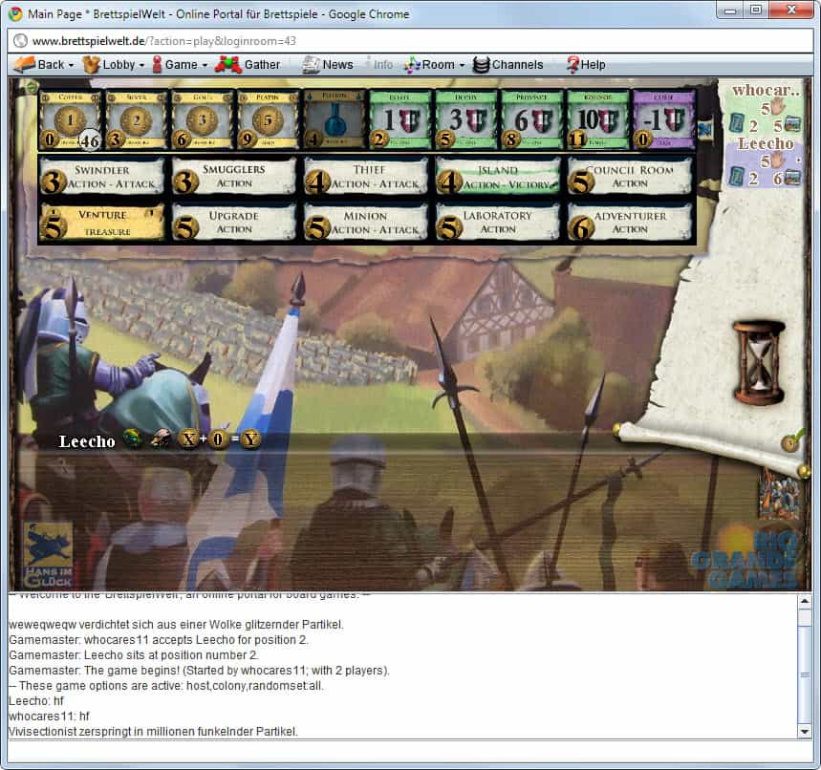
Task: Click the Y coin total icon
Action: pos(250,439)
